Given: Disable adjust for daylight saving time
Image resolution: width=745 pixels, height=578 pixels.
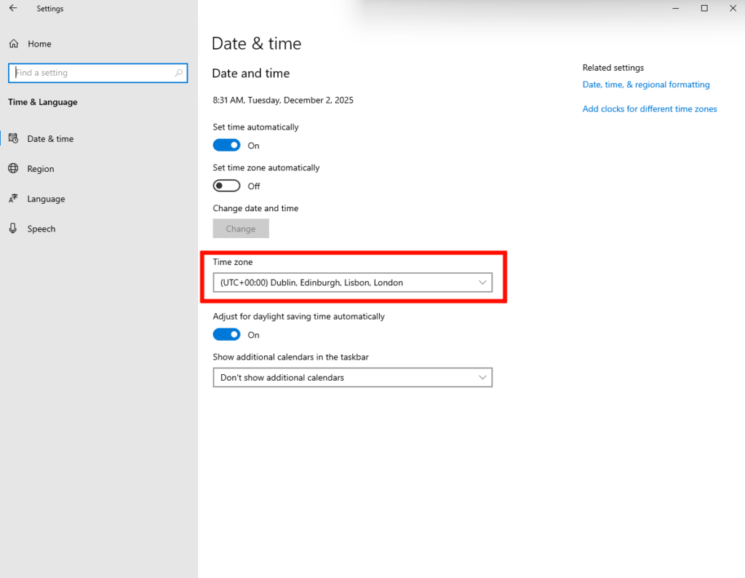Looking at the screenshot, I should click(x=226, y=335).
